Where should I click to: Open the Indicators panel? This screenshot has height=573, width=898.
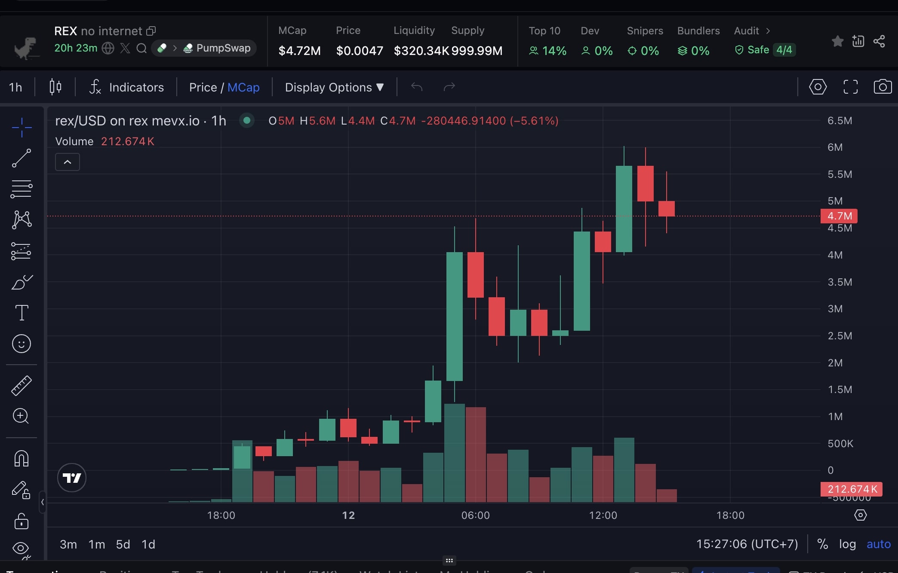pyautogui.click(x=126, y=87)
